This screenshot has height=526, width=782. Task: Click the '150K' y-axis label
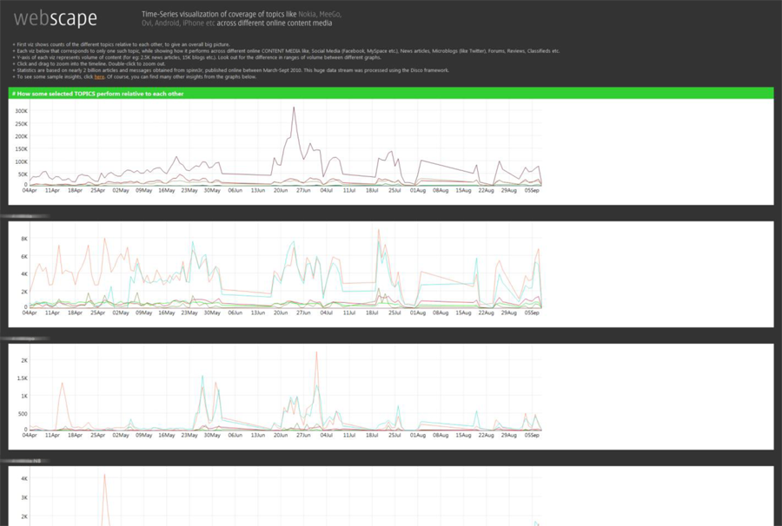pyautogui.click(x=22, y=149)
